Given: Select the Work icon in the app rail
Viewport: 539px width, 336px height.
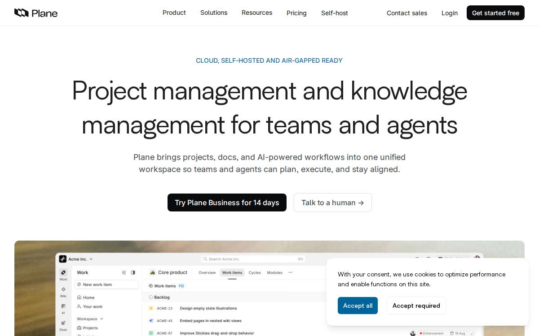Looking at the screenshot, I should tap(63, 272).
